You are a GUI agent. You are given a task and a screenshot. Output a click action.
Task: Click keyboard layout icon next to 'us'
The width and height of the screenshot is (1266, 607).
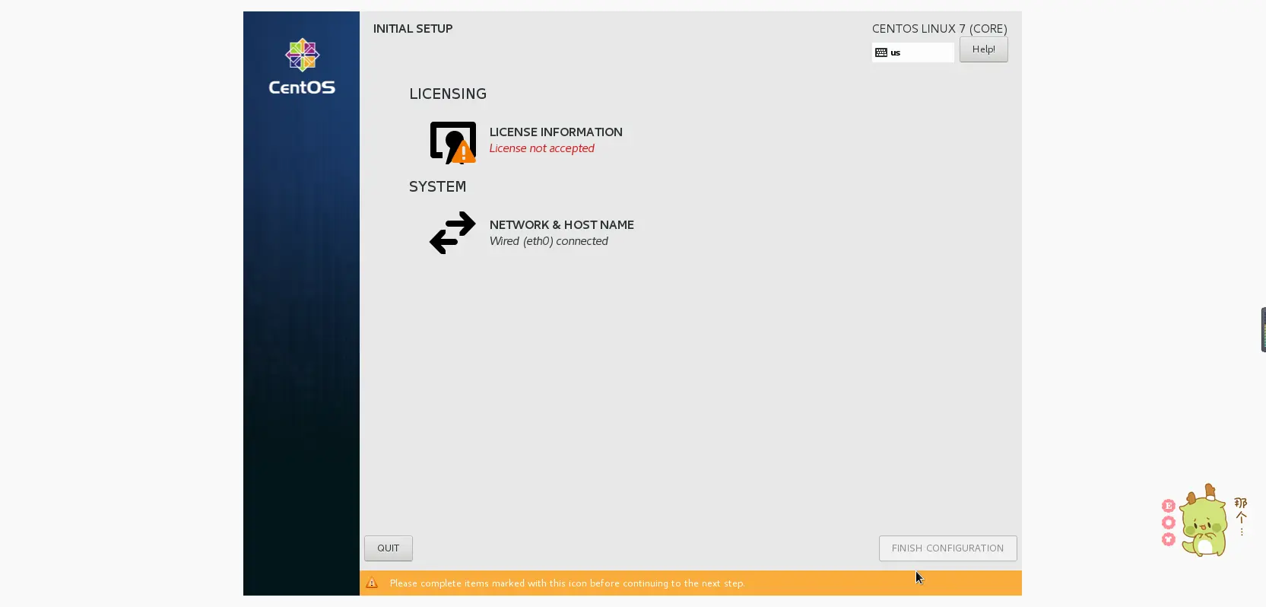pyautogui.click(x=881, y=52)
